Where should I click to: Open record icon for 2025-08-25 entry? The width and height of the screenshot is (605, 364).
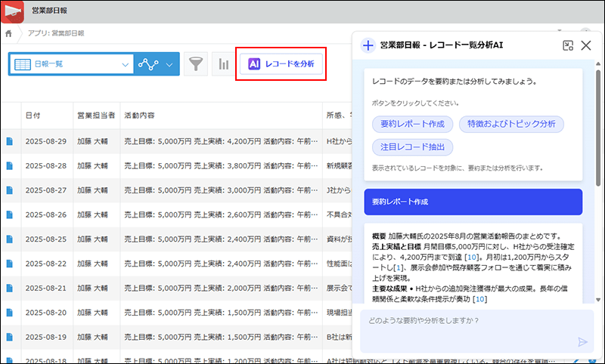coord(11,240)
